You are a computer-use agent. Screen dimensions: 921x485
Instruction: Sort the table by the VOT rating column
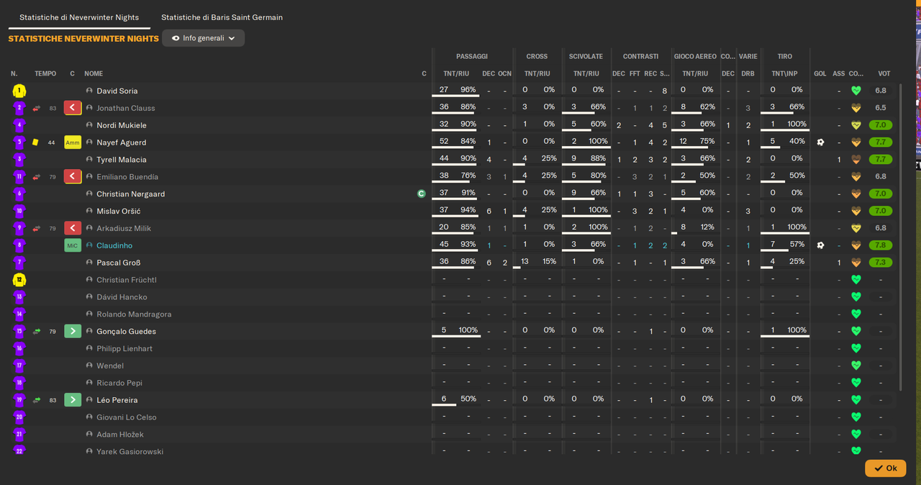(x=884, y=73)
